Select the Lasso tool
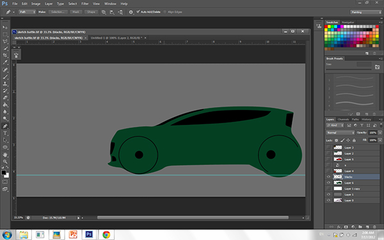The width and height of the screenshot is (384, 240). pyautogui.click(x=5, y=42)
